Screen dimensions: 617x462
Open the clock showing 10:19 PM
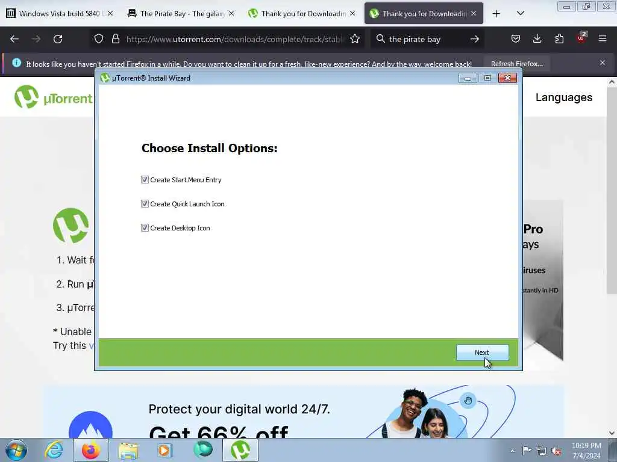586,451
